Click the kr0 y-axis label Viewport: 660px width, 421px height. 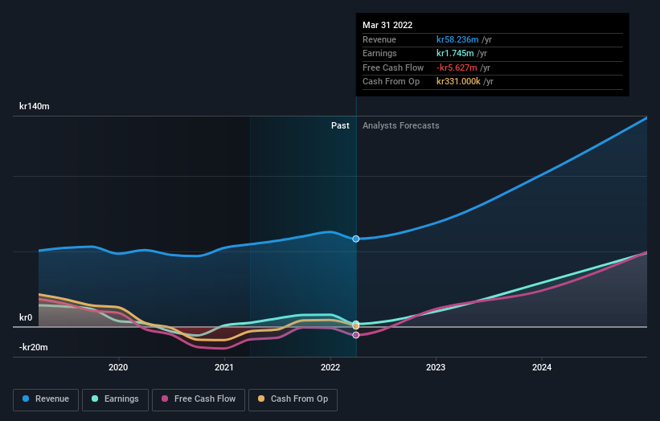tap(26, 317)
